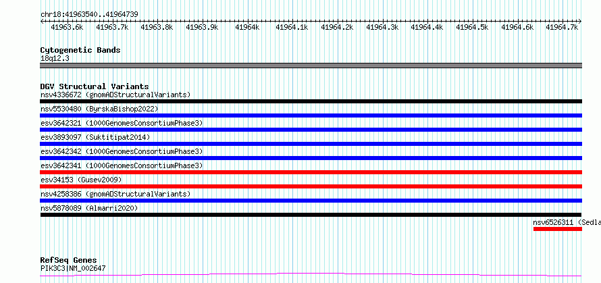This screenshot has height=283, width=601.
Task: Click the 41963.6k ruler tick label
Action: (x=67, y=27)
